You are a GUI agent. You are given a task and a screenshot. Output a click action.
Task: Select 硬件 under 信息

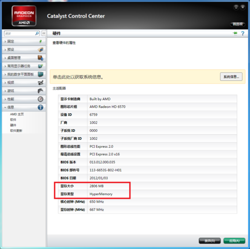point(13,125)
